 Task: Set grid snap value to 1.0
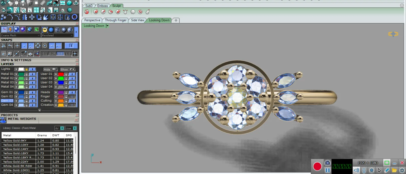pos(68,54)
